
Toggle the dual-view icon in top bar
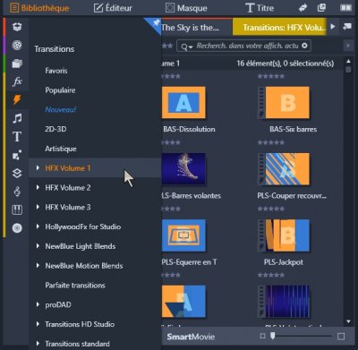[x=345, y=8]
